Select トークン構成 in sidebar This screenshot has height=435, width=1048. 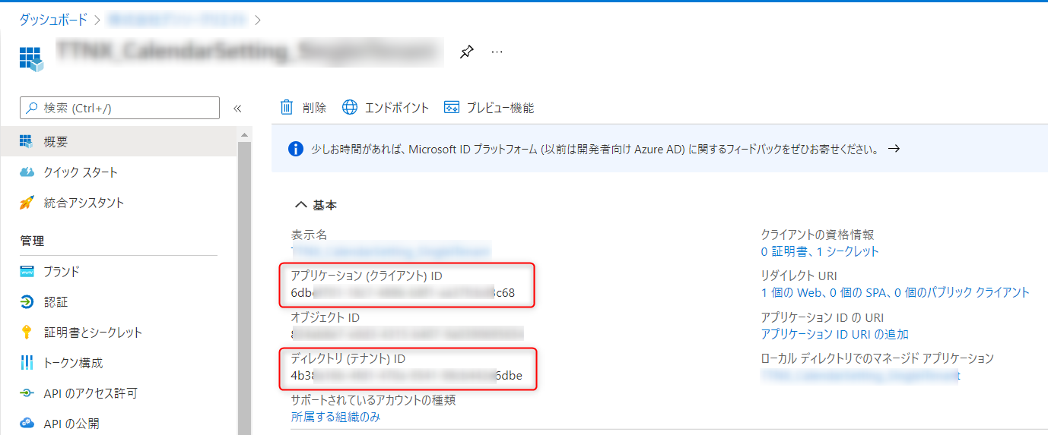point(73,363)
